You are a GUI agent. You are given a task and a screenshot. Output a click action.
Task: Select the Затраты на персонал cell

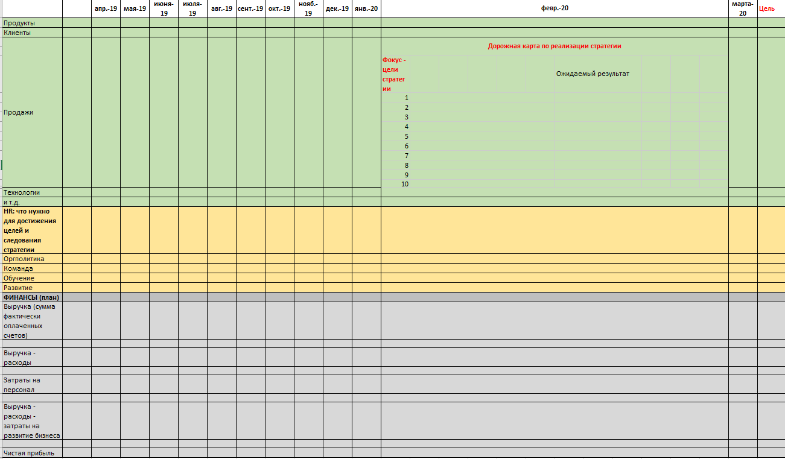31,384
